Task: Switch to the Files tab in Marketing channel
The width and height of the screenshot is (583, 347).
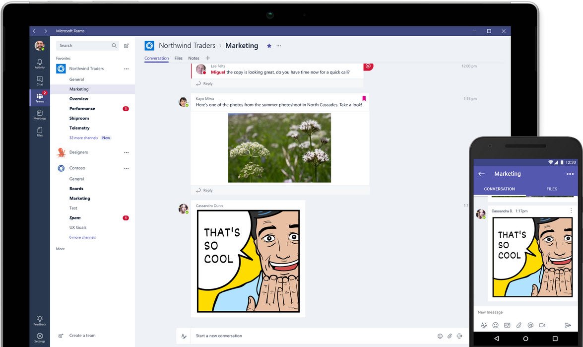Action: [x=179, y=58]
